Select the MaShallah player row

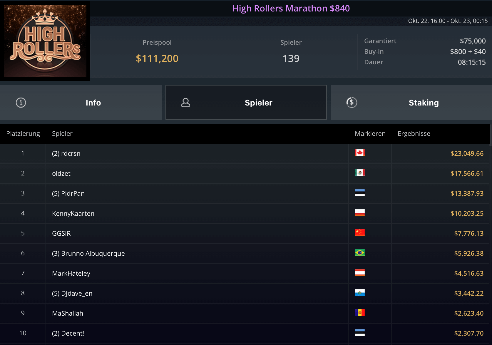click(x=68, y=314)
